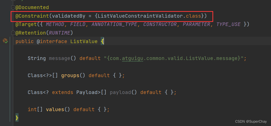The width and height of the screenshot is (271, 126).
Task: Open ListValueConstraintValidator class reference
Action: 140,16
